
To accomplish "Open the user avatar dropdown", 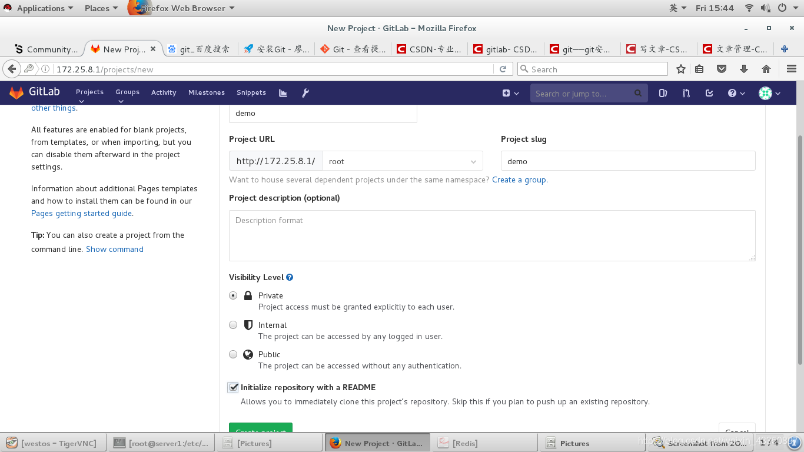I will (x=770, y=93).
